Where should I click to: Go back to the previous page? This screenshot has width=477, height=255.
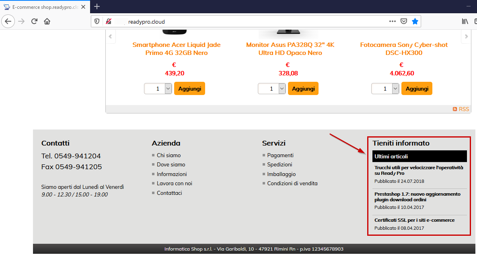[8, 22]
